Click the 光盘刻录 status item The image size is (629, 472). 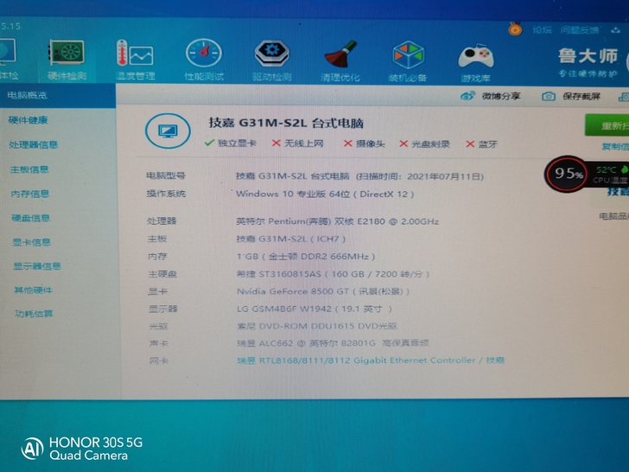click(x=425, y=144)
